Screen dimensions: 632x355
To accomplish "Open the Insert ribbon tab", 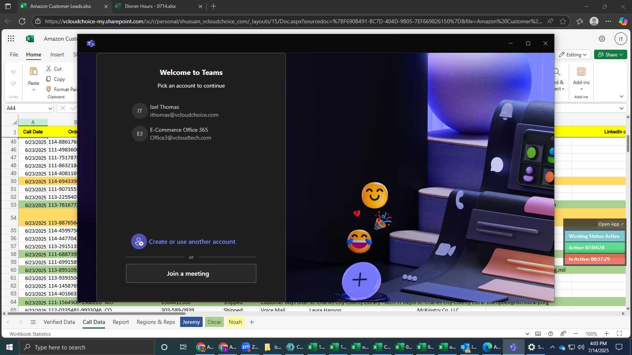I will tap(57, 54).
